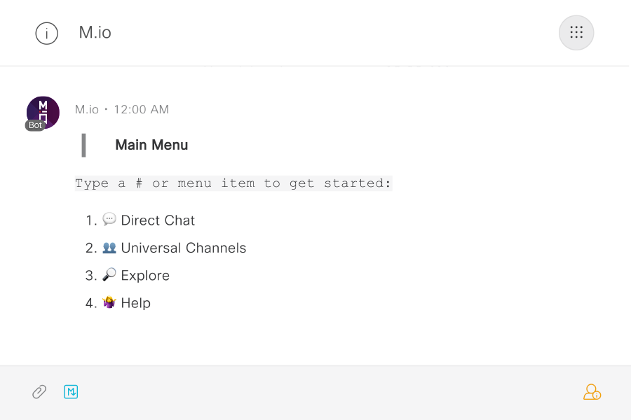Open the activity menu grid button
The image size is (631, 420).
point(576,33)
